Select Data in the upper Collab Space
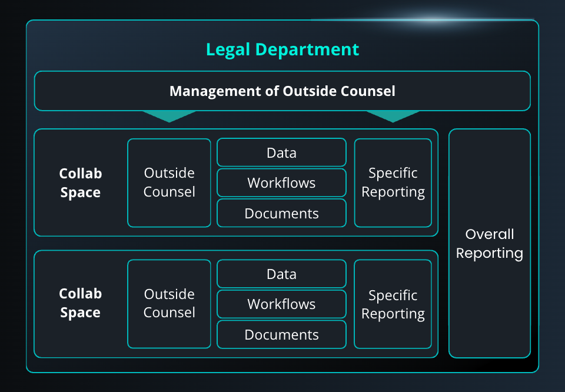This screenshot has width=565, height=392. tap(281, 152)
